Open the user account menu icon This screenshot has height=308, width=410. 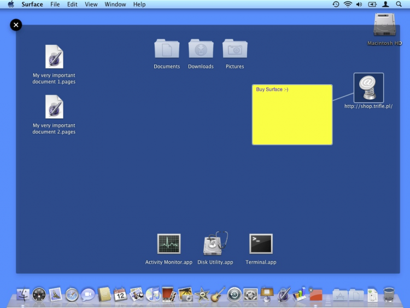(x=385, y=4)
